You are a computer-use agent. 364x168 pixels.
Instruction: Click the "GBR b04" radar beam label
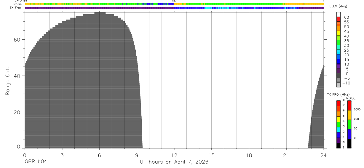36,162
